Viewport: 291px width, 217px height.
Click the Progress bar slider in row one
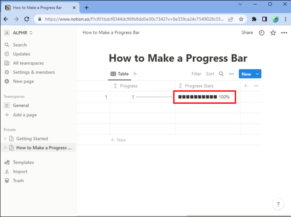[x=154, y=97]
